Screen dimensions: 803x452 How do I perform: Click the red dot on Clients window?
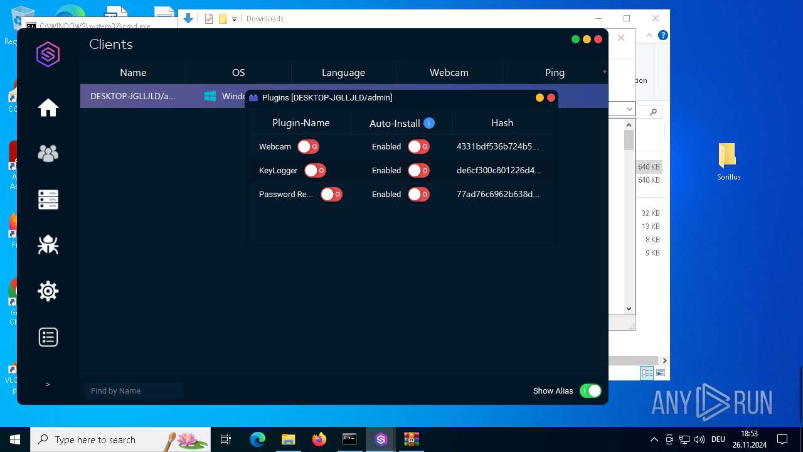coord(598,40)
